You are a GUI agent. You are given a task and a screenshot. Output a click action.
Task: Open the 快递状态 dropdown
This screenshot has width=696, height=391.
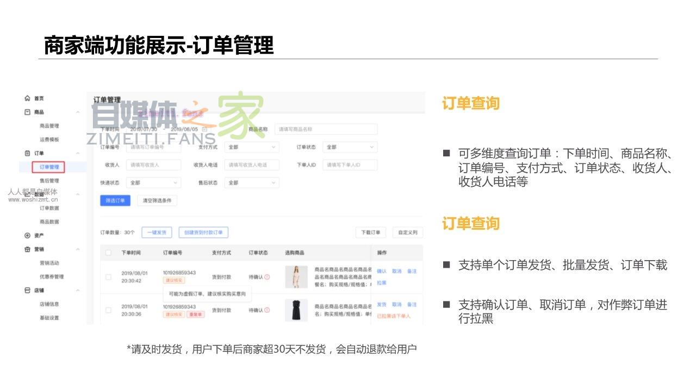pos(153,183)
